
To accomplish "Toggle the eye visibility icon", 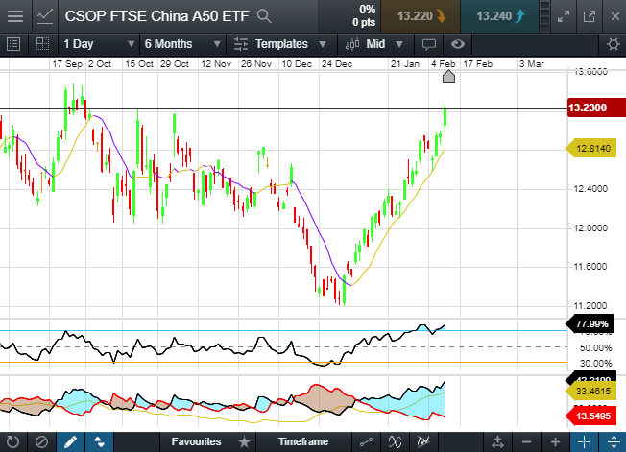I will point(458,44).
